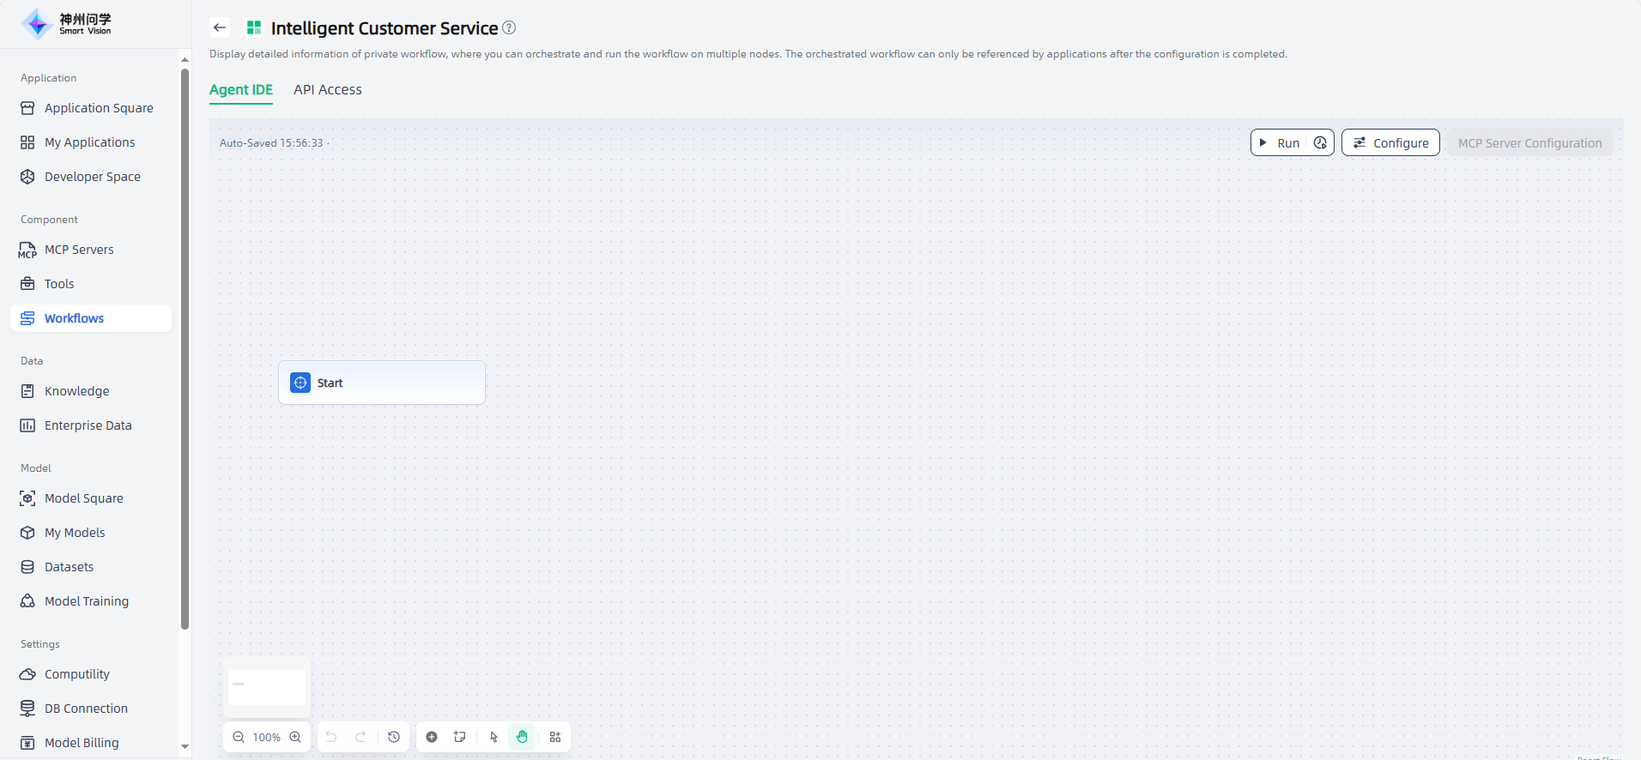Open the version history clock icon
Screen dimensions: 1641x760
394,737
